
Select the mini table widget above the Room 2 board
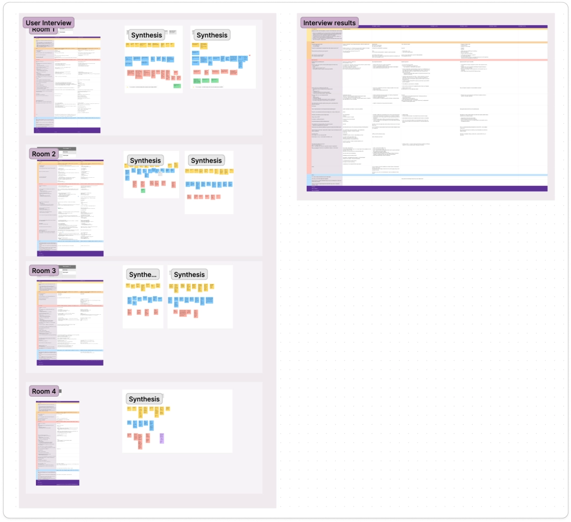(69, 152)
